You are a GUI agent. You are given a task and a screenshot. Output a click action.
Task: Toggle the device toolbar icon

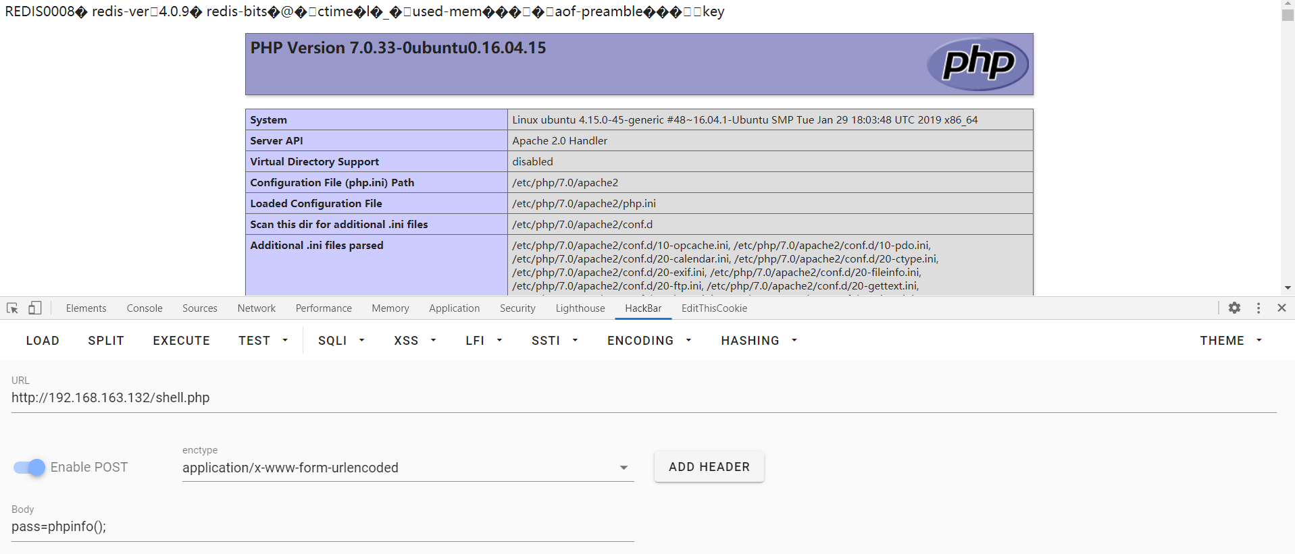(34, 308)
